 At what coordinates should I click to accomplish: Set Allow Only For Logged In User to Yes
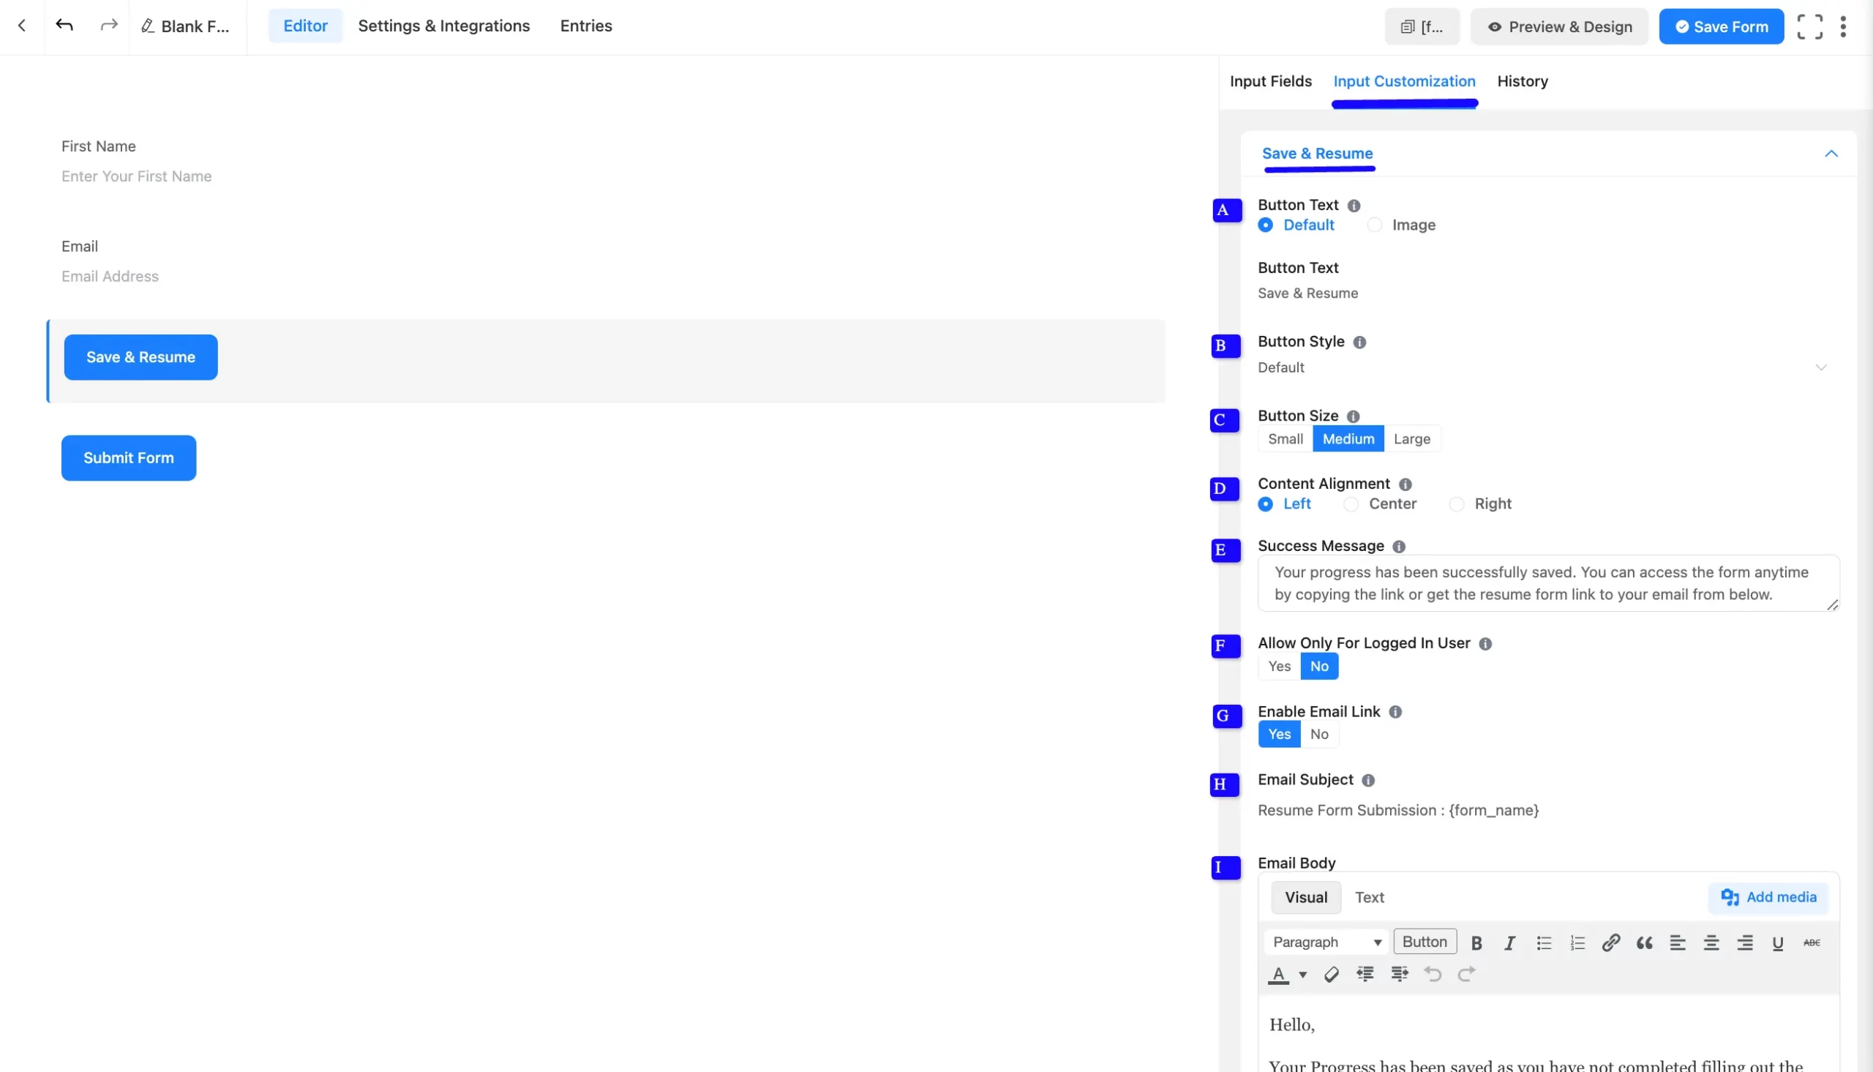[1279, 667]
